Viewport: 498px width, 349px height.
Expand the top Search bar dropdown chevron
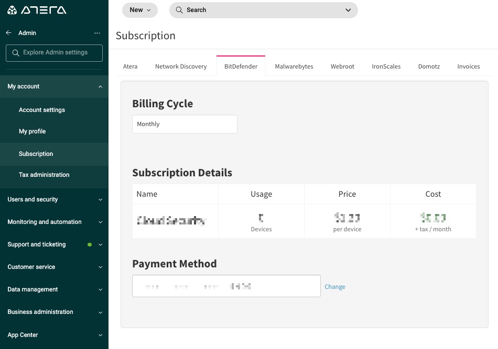click(348, 10)
